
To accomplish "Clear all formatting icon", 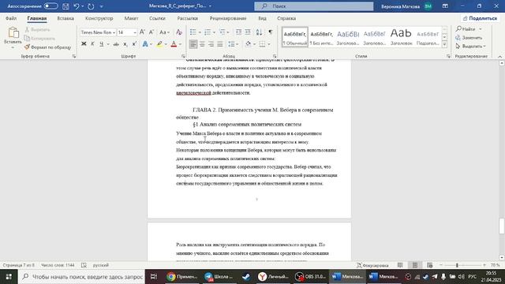I will [179, 32].
